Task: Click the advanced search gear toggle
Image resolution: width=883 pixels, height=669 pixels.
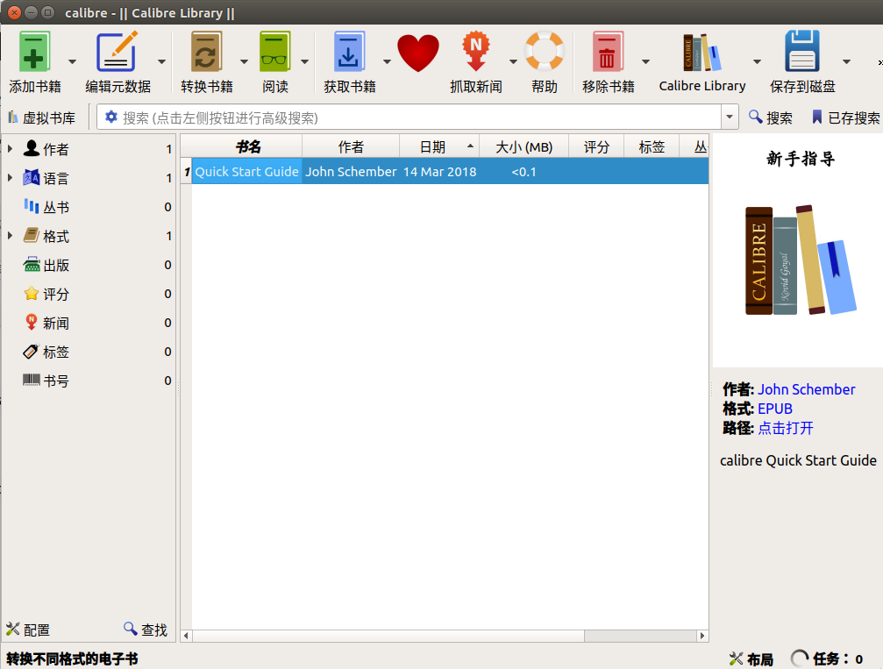Action: [110, 117]
